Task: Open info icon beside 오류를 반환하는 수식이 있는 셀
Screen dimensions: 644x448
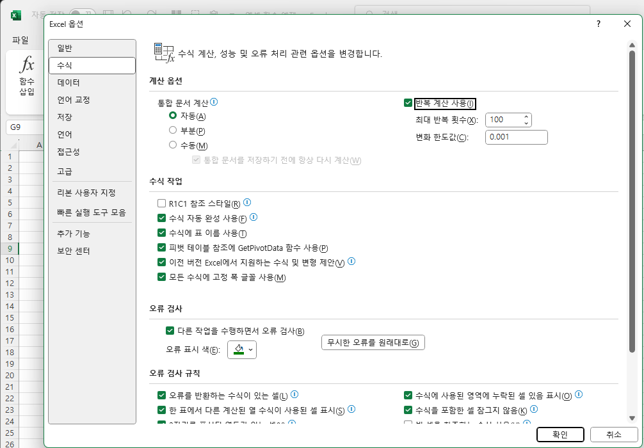Action: pyautogui.click(x=294, y=395)
